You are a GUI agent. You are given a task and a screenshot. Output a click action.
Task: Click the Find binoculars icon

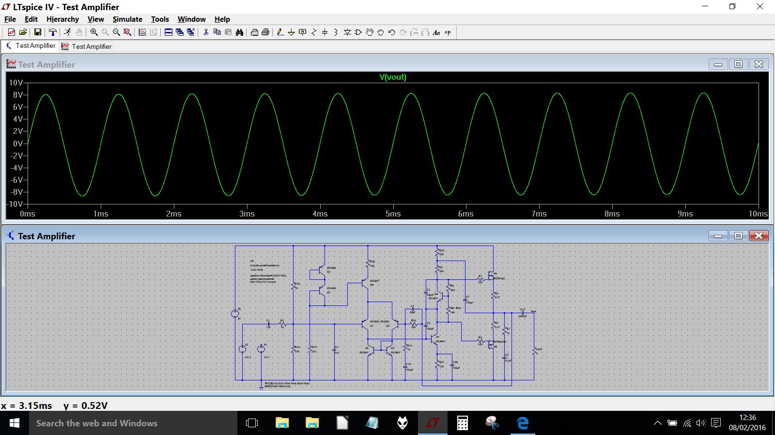pyautogui.click(x=239, y=32)
